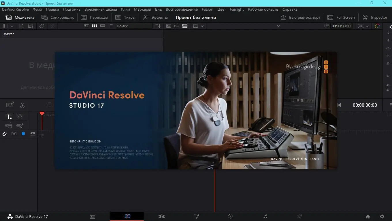Screen dimensions: 392x221
Task: Open the Fusion page wand icon
Action: pyautogui.click(x=196, y=216)
